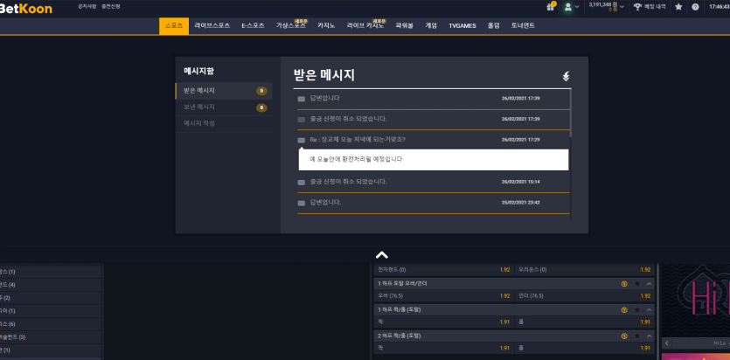The width and height of the screenshot is (730, 360).
Task: Click the BetKoon logo
Action: 25,9
